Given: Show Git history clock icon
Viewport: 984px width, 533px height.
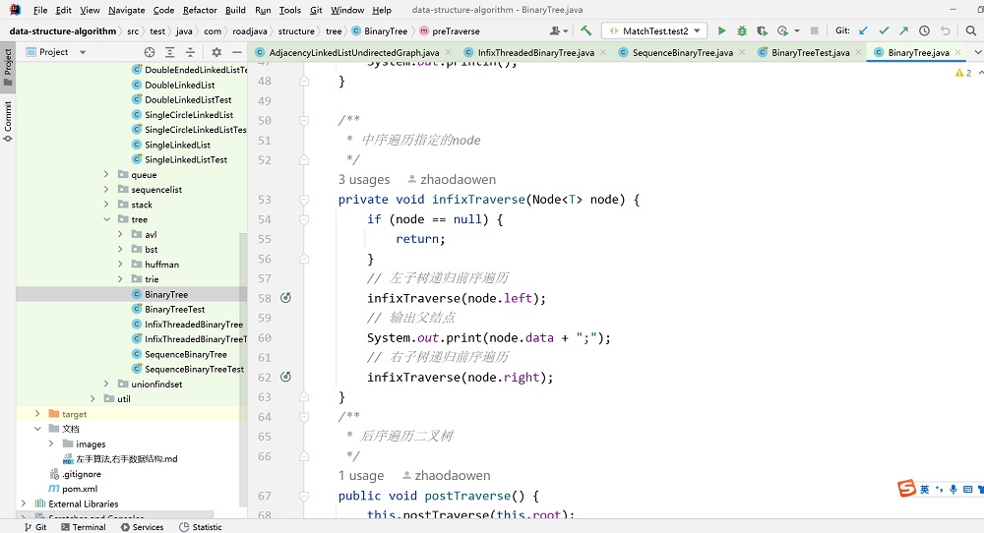Looking at the screenshot, I should 924,30.
